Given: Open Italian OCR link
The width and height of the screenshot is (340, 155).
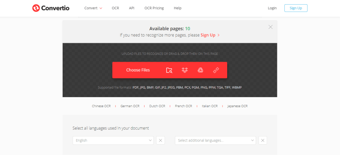Looking at the screenshot, I should (x=210, y=106).
